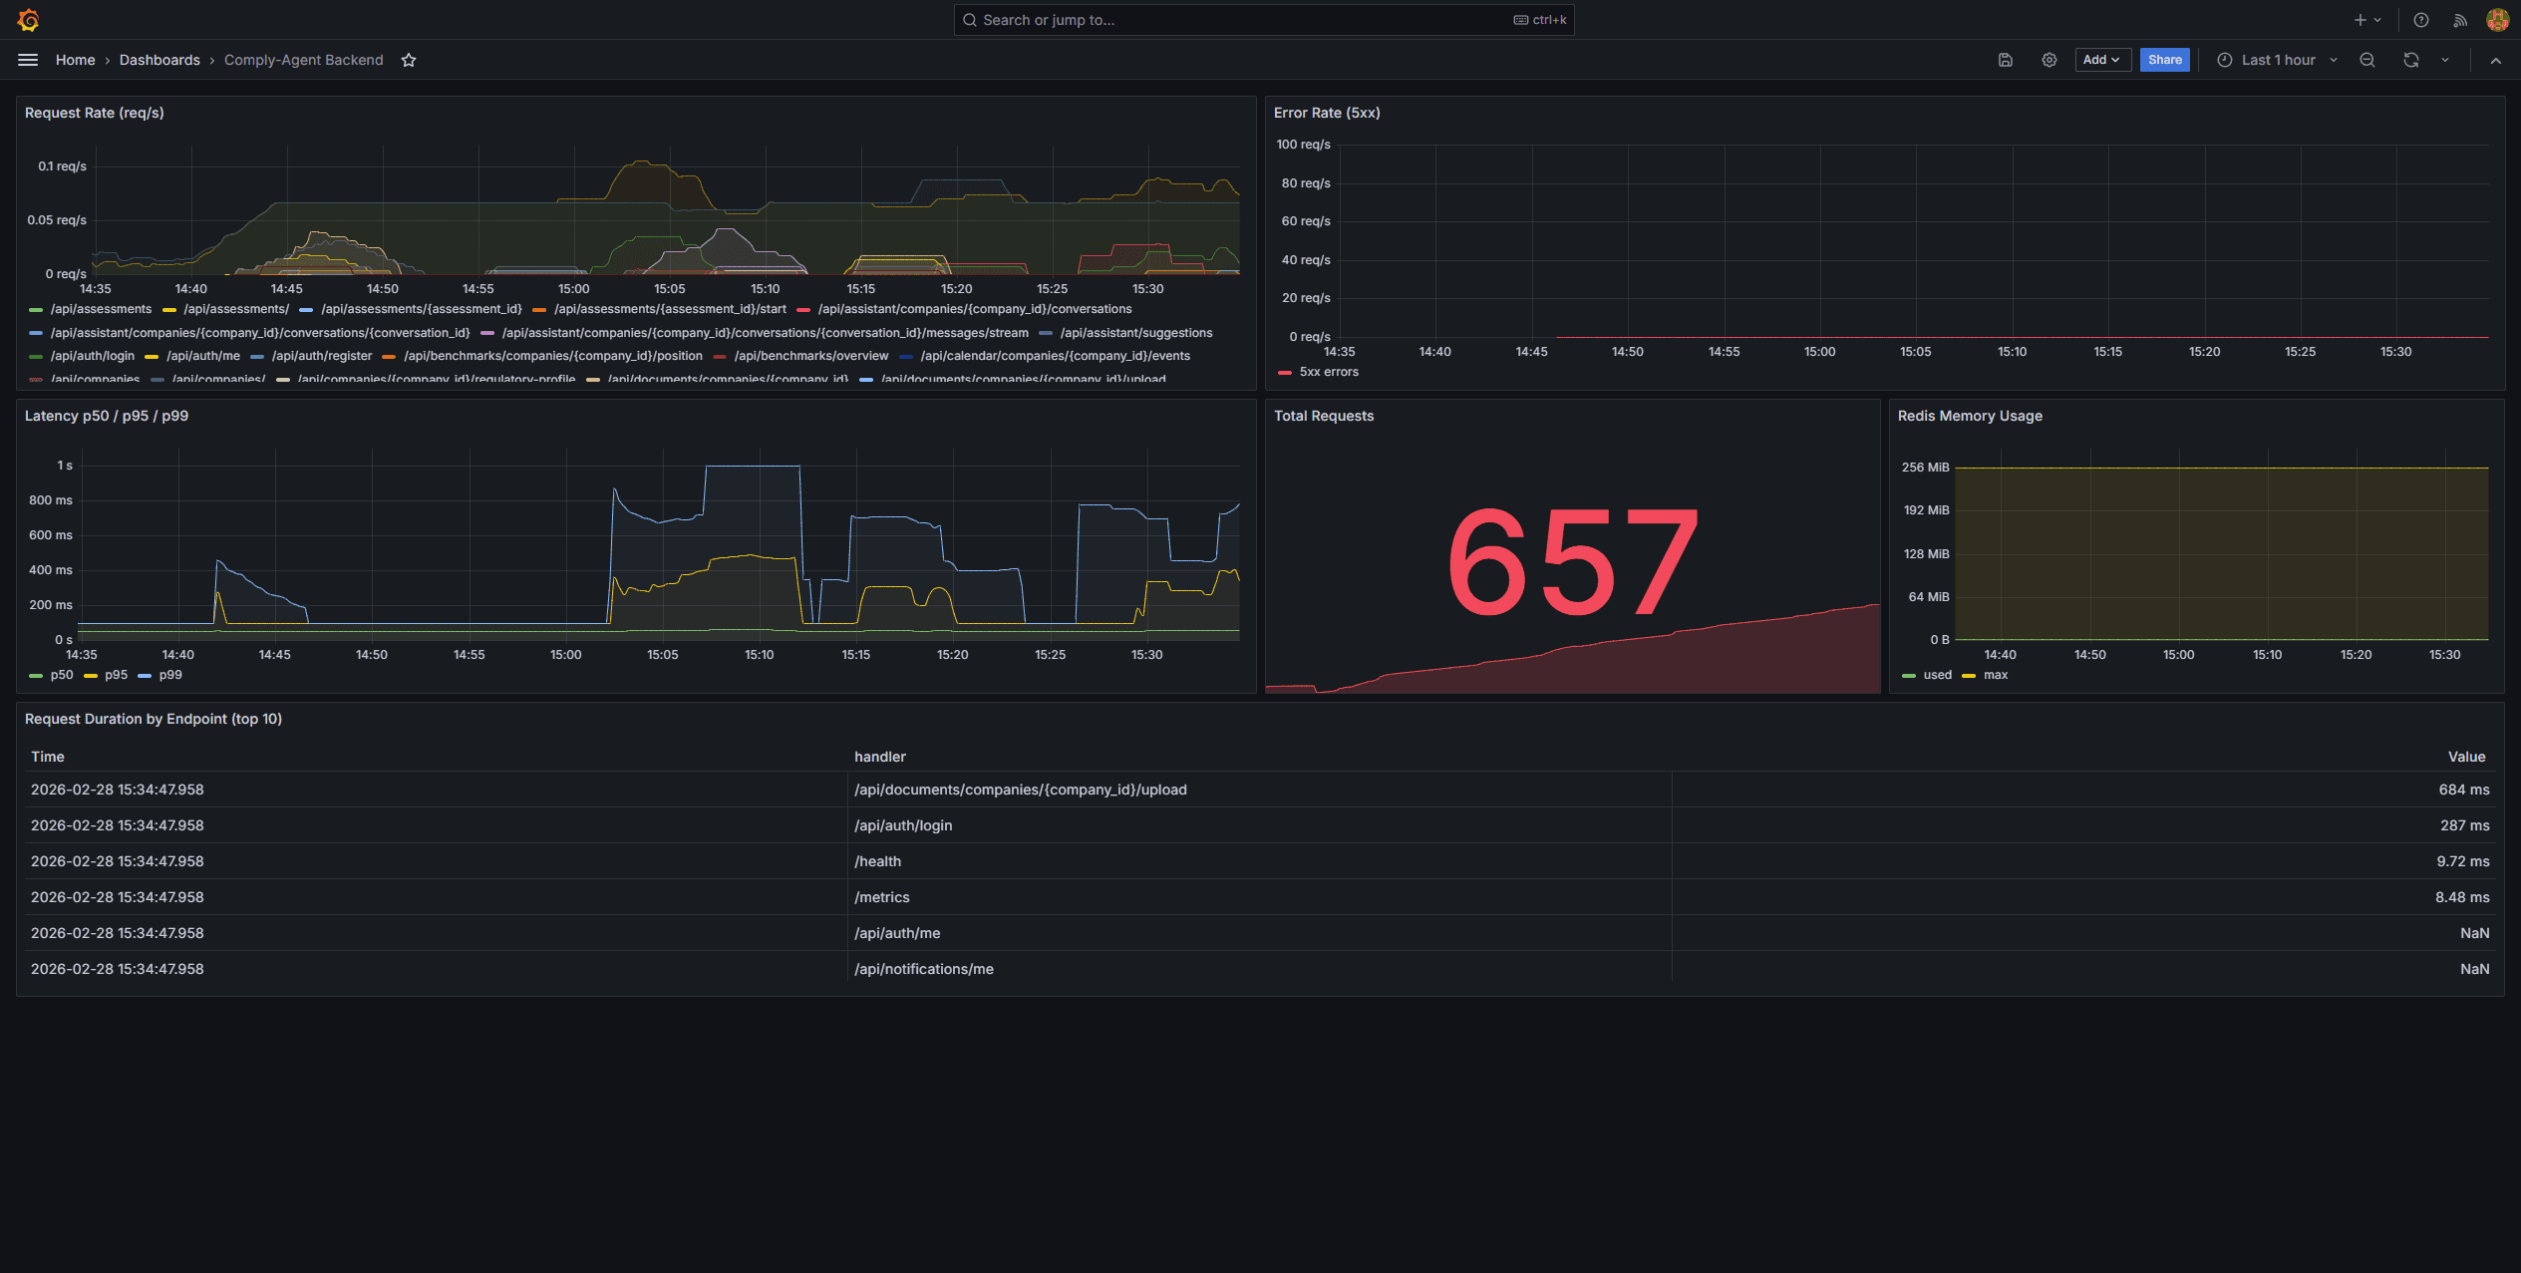Toggle the p99 latency series legend

click(x=169, y=675)
